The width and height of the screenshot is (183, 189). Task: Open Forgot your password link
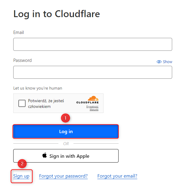coord(64,176)
